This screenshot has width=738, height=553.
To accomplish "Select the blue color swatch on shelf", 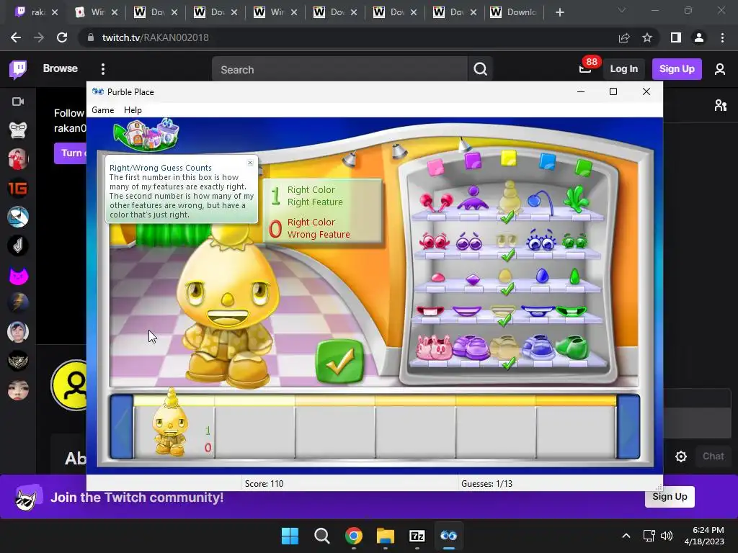I will pos(547,161).
